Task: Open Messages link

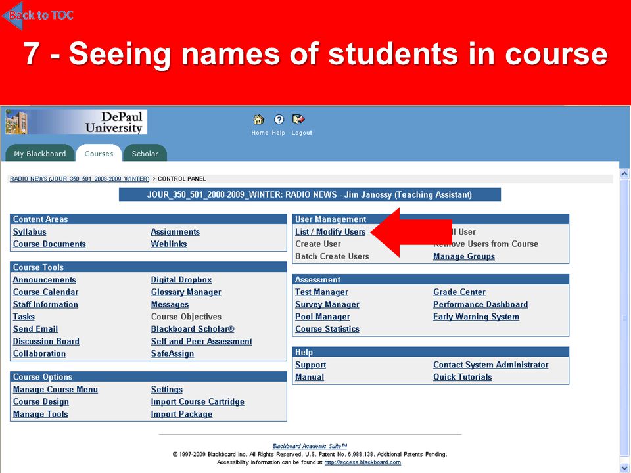Action: pyautogui.click(x=170, y=304)
